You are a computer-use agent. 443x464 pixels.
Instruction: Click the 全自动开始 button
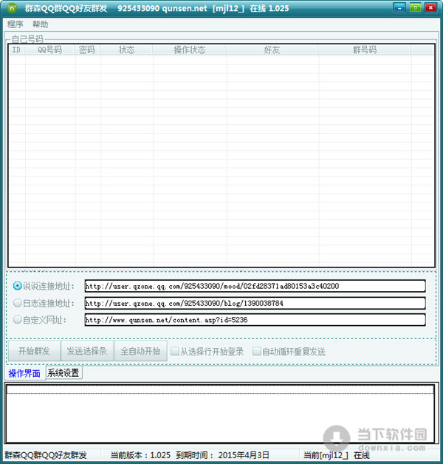pos(140,351)
